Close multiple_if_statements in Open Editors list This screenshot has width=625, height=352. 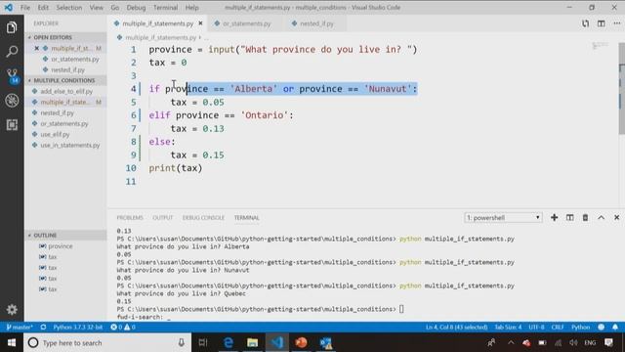[x=37, y=48]
